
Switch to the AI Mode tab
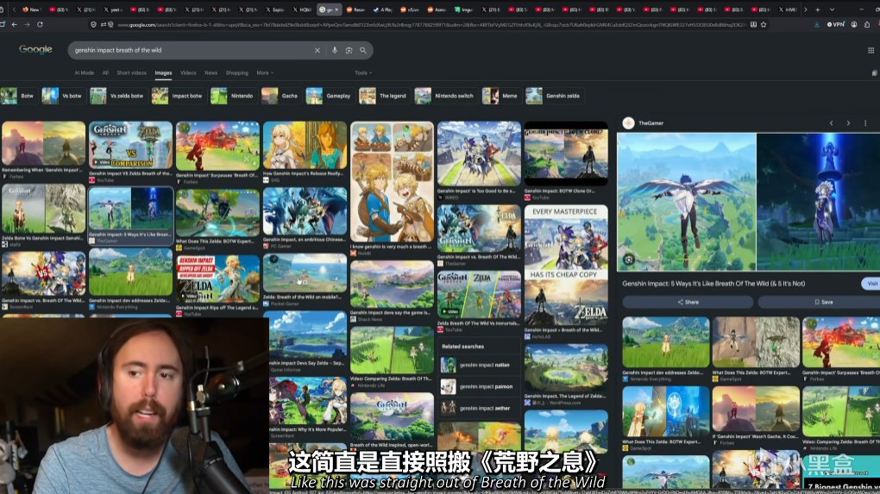85,73
